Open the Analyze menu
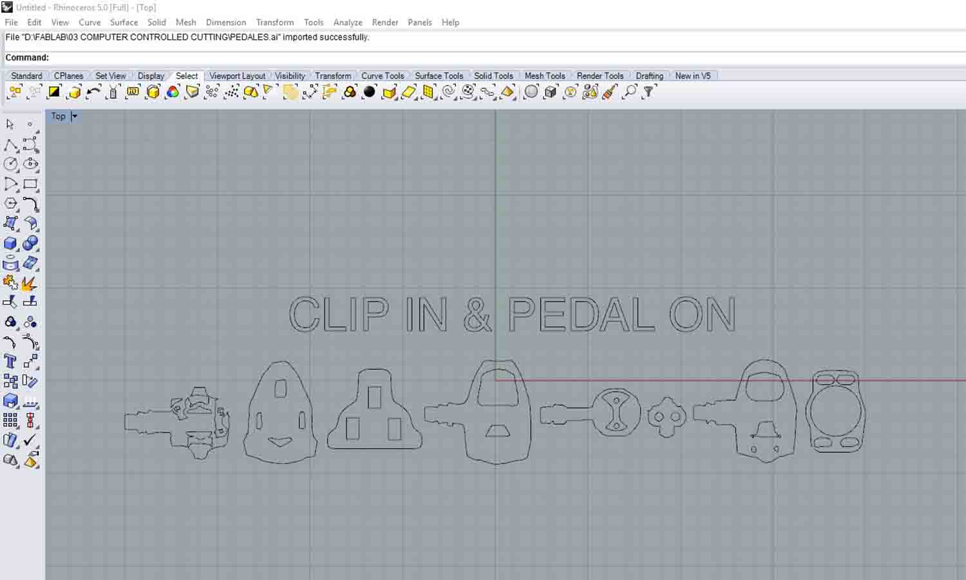This screenshot has height=580, width=966. pos(348,22)
